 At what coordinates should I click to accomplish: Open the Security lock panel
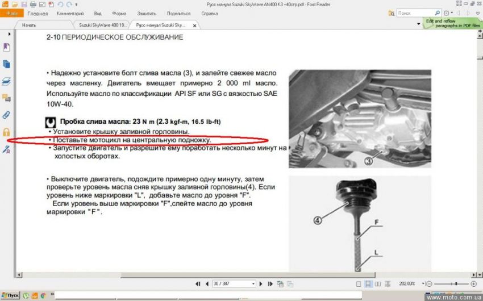coord(7,132)
